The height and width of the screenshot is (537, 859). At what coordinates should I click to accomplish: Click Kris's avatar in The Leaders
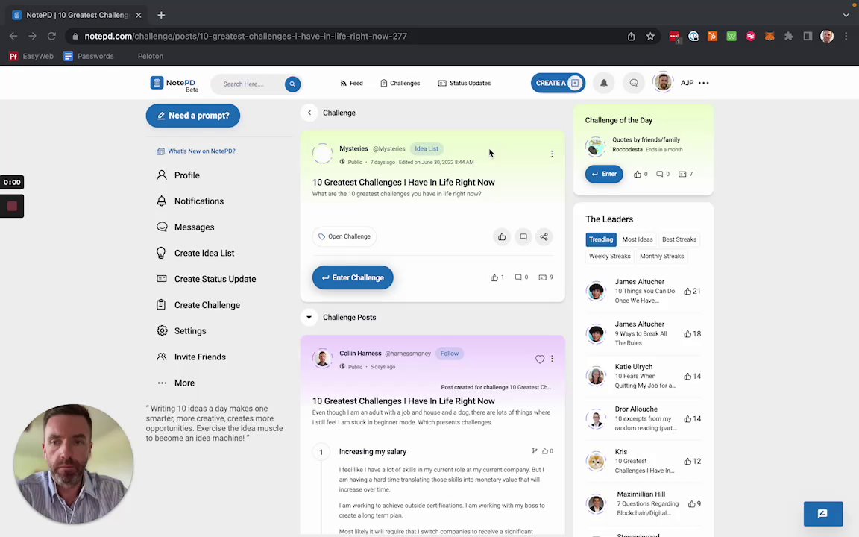(596, 462)
